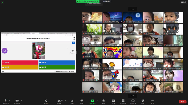Click the candle wreath question image

(39, 50)
